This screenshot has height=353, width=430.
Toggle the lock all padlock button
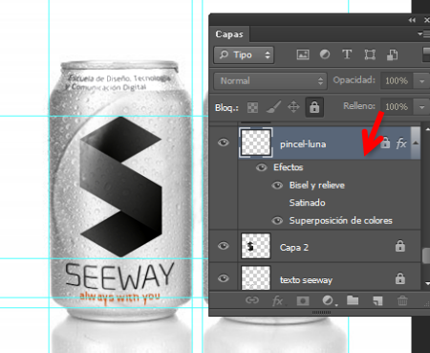[314, 107]
